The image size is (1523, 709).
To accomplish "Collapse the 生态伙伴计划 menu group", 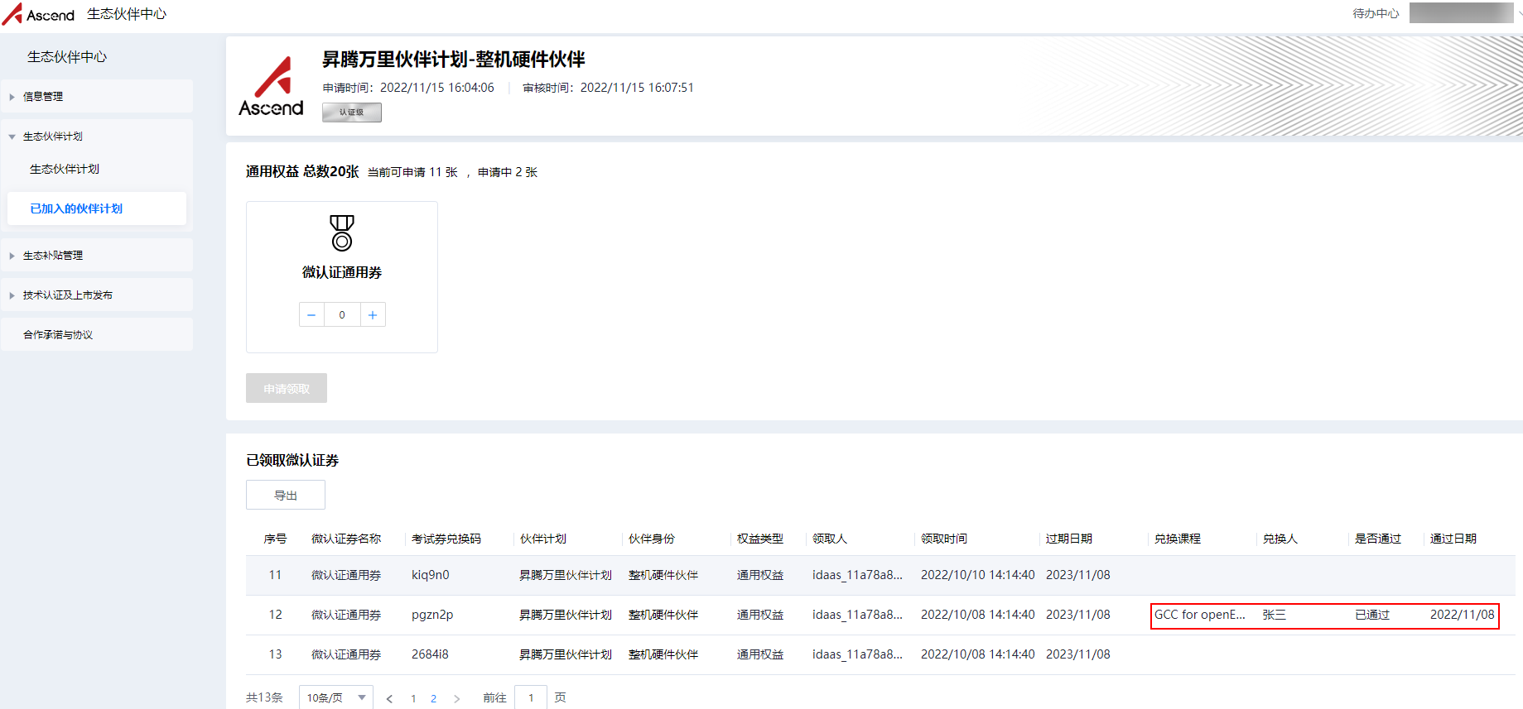I will (97, 136).
